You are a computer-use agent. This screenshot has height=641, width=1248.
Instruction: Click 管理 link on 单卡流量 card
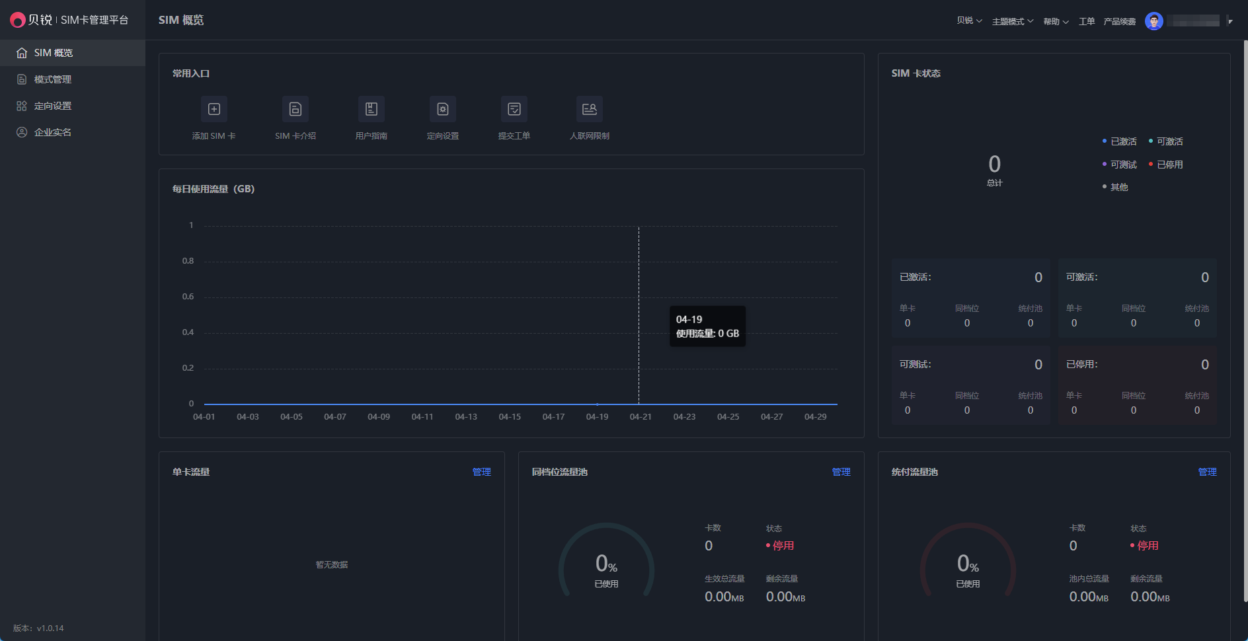click(481, 472)
